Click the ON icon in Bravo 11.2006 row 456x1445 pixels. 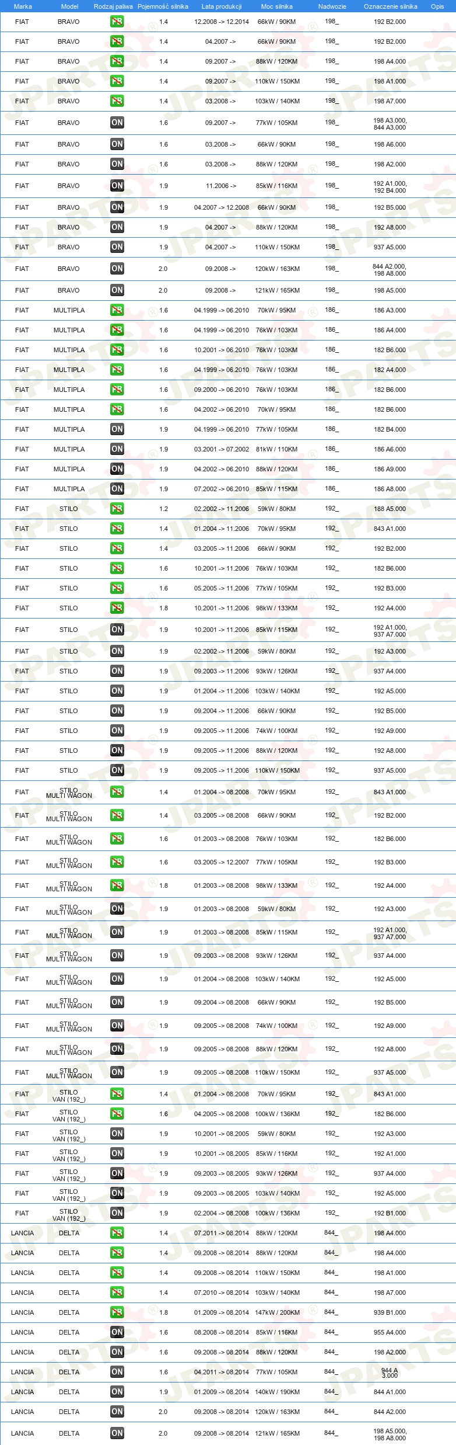(x=117, y=186)
